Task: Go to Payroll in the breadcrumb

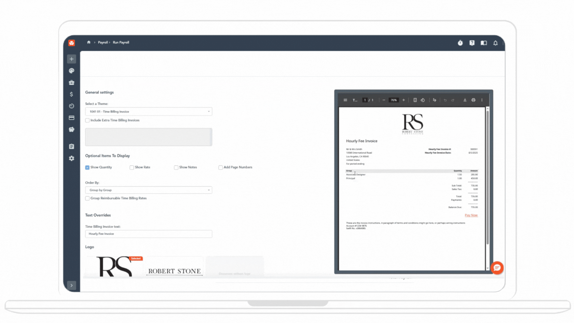Action: coord(102,42)
